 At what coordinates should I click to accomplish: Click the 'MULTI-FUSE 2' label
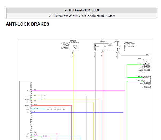[x=110, y=45]
